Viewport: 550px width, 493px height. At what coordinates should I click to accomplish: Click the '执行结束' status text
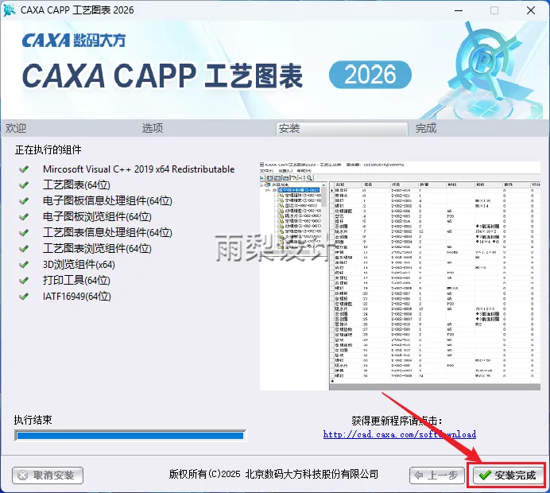33,420
